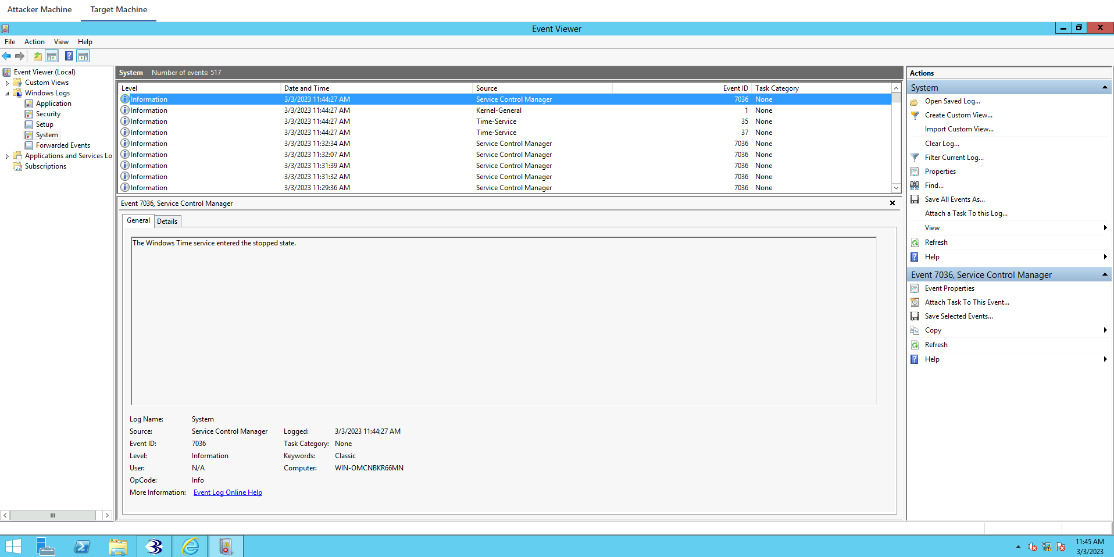This screenshot has height=557, width=1114.
Task: Click the event list scroll down arrow
Action: [x=896, y=188]
